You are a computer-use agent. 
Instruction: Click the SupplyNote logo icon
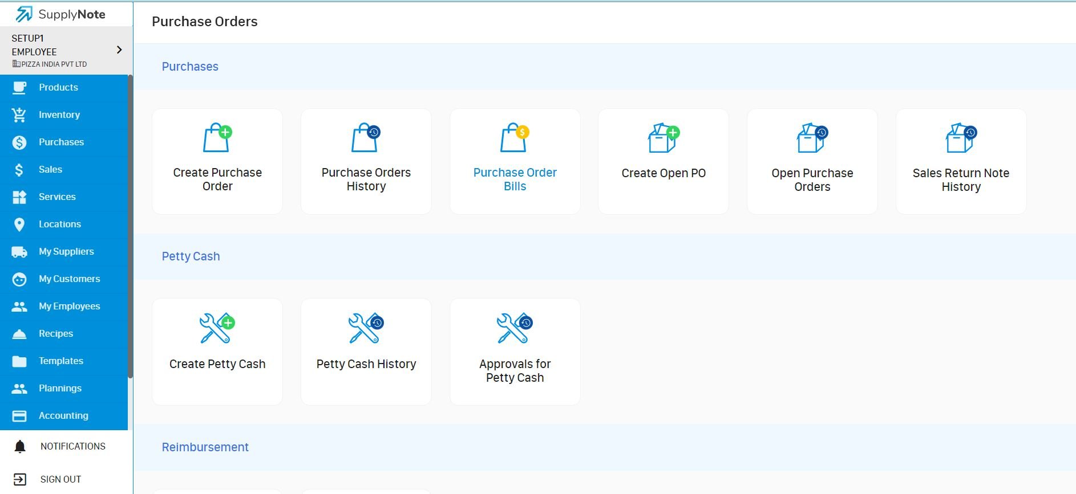tap(24, 14)
